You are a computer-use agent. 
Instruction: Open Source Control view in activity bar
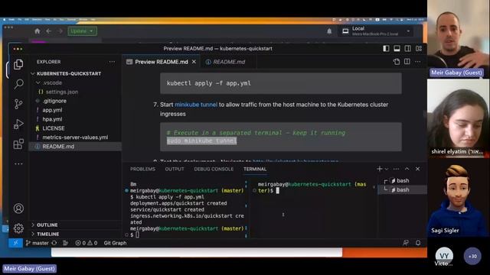point(18,104)
